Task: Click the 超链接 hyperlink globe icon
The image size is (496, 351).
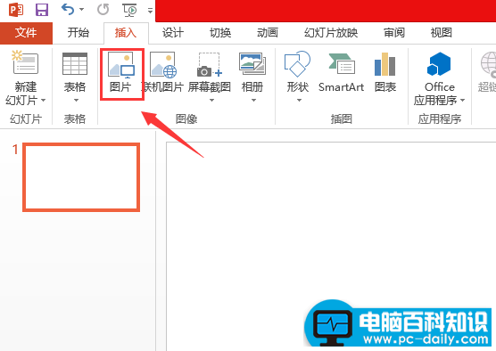Action: point(489,64)
